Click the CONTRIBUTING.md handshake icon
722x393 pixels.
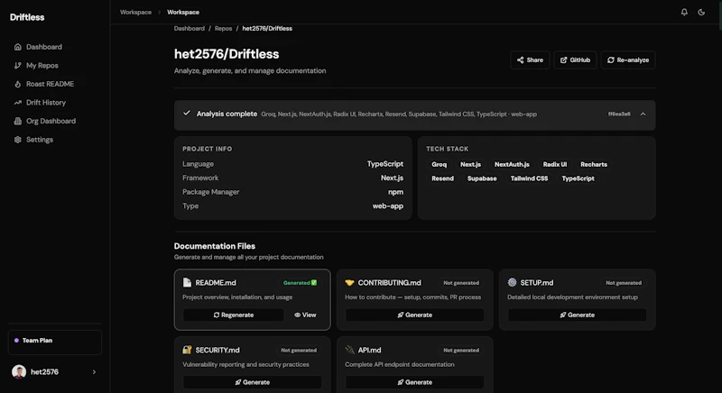point(349,283)
